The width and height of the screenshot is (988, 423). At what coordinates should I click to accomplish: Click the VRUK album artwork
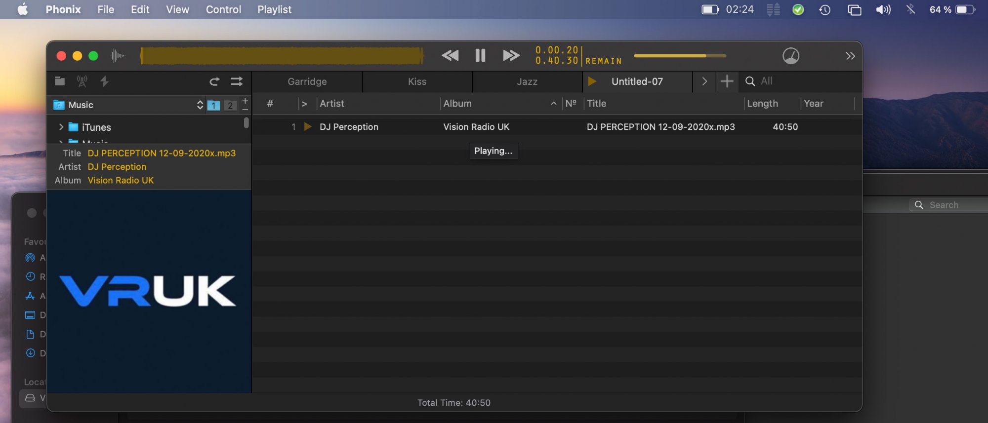(149, 291)
